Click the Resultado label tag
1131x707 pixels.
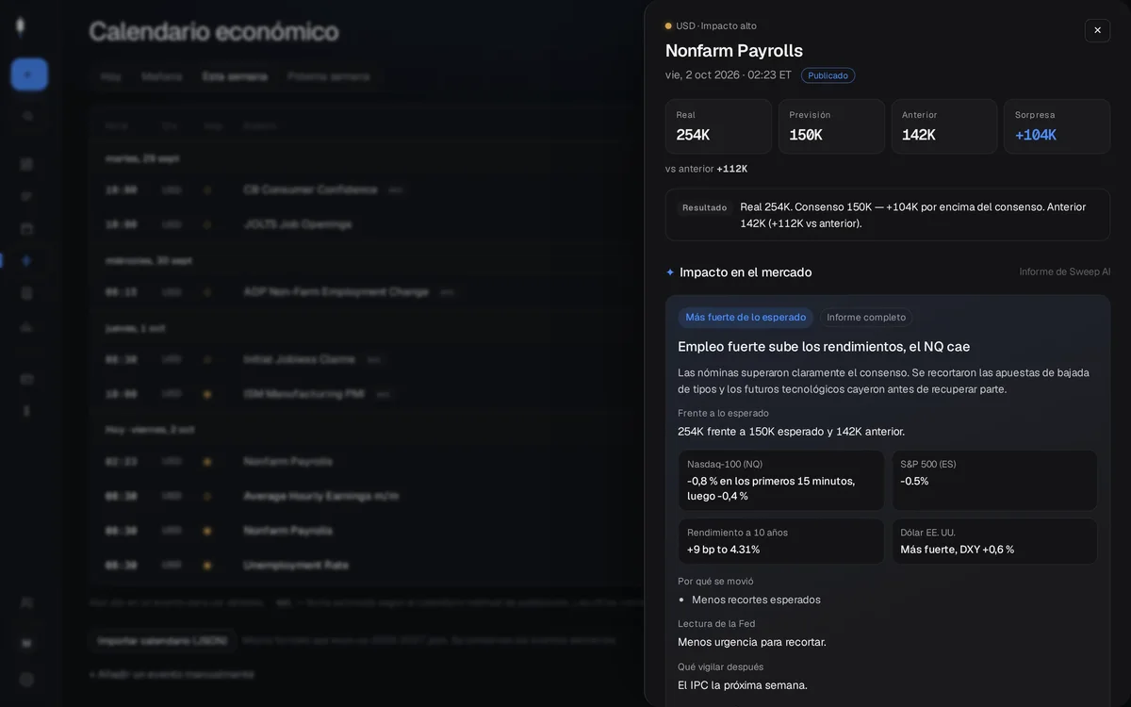704,207
